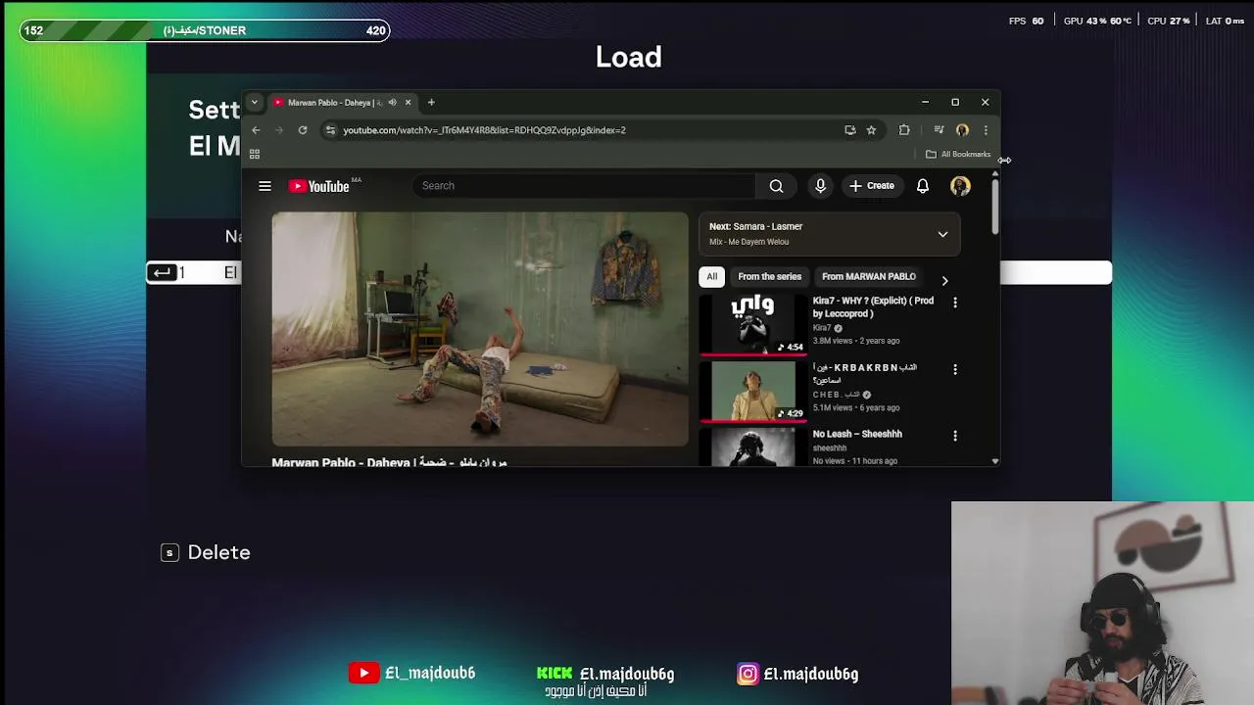
Task: Open media controls icon in toolbar
Action: click(x=939, y=130)
